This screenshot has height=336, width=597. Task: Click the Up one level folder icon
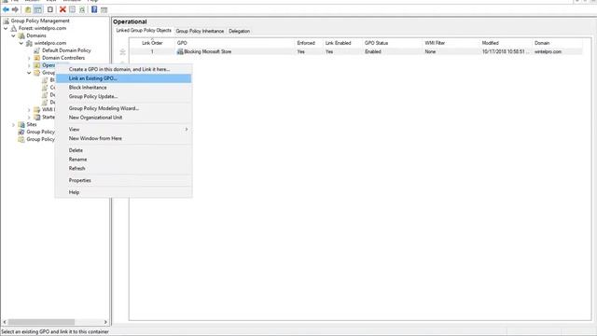(28, 9)
